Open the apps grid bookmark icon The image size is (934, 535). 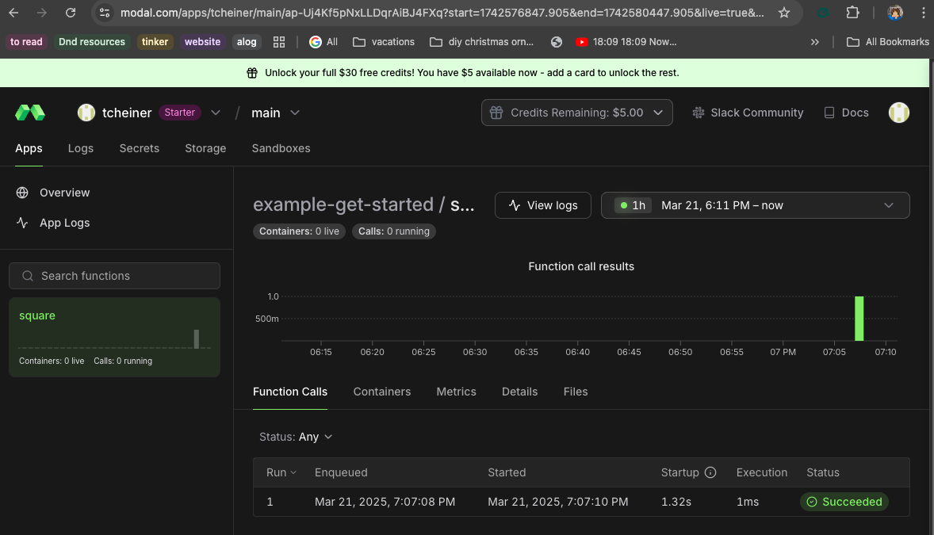click(279, 42)
